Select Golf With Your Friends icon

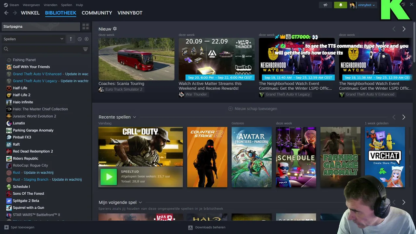click(x=9, y=67)
